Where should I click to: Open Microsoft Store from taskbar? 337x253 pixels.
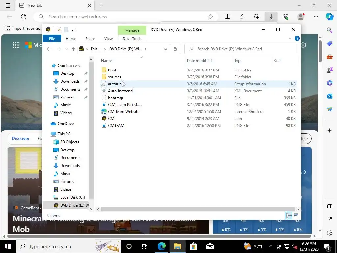click(194, 246)
